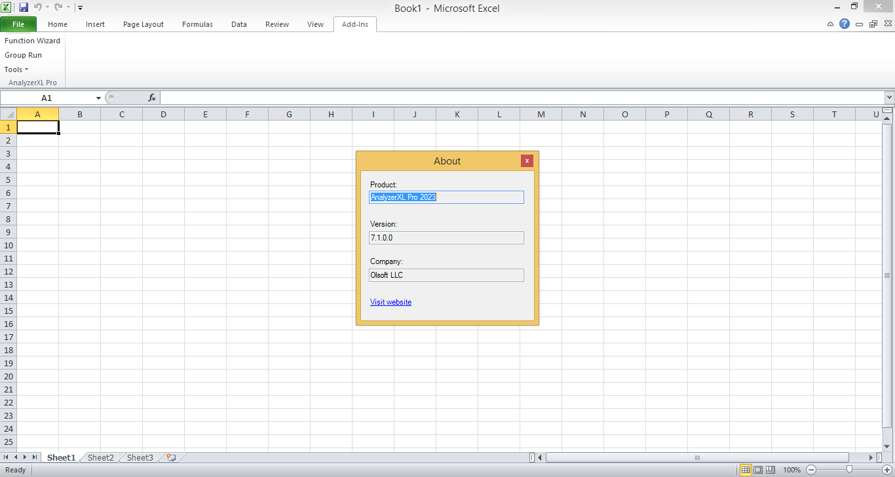Viewport: 895px width, 477px height.
Task: Click the Insert Worksheet tab icon
Action: [x=172, y=457]
